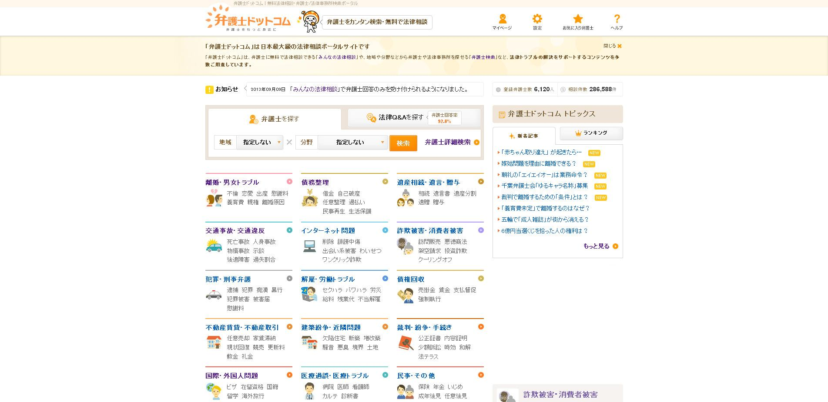Click the previous-notice arrow beside お知らせ
828x402 pixels.
click(245, 89)
